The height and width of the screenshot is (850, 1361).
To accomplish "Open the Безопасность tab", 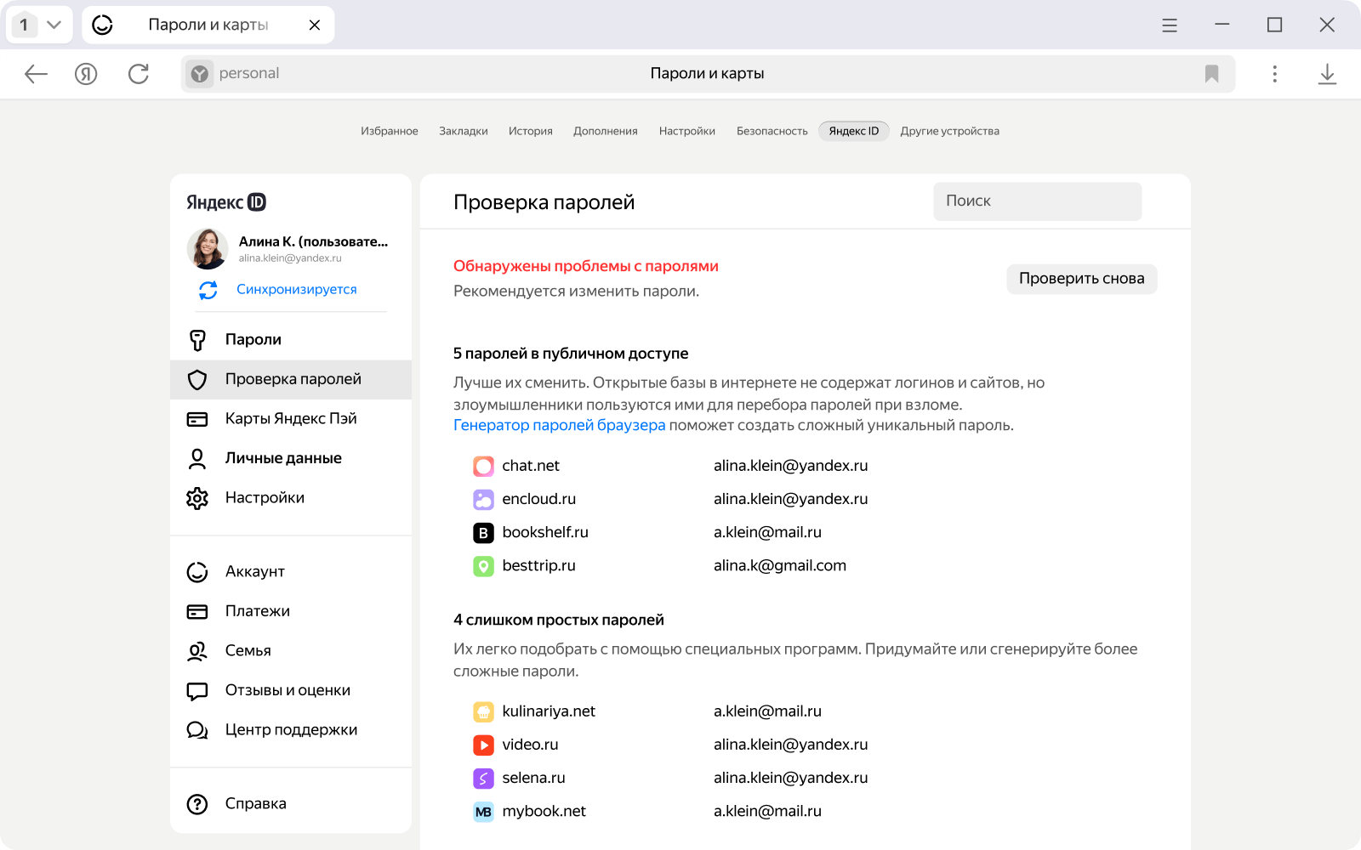I will click(x=772, y=131).
